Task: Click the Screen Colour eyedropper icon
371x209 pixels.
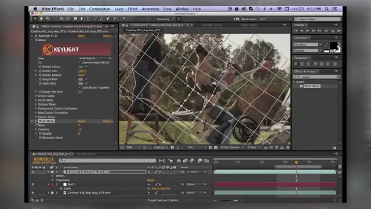Action: click(86, 67)
